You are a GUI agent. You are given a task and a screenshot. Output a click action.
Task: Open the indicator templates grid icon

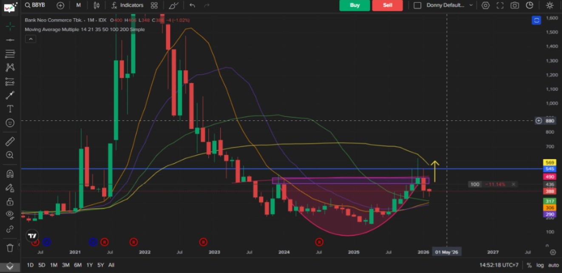pos(154,5)
